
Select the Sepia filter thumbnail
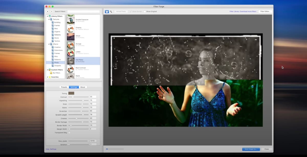[71, 76]
